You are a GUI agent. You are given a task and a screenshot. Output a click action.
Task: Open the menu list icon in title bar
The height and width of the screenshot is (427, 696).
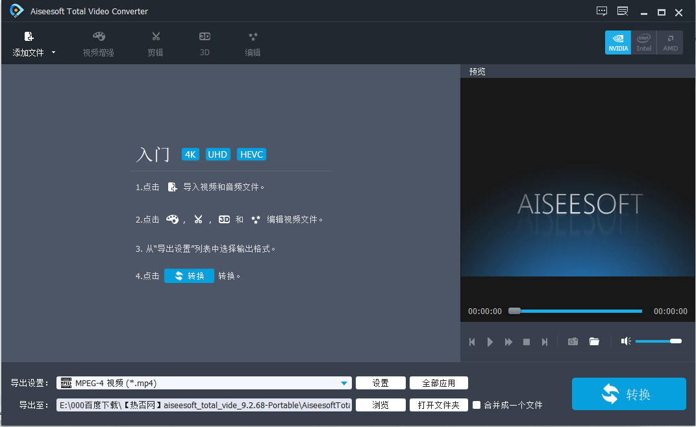(623, 11)
